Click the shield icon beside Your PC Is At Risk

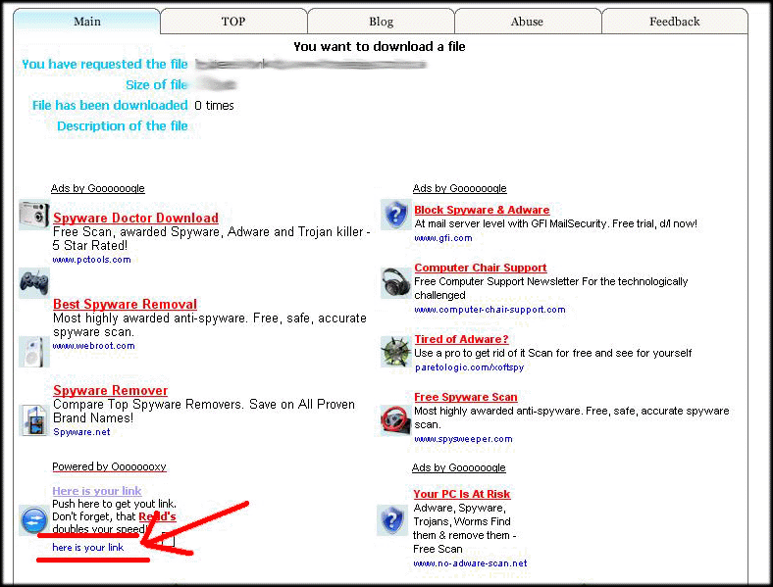pos(392,520)
